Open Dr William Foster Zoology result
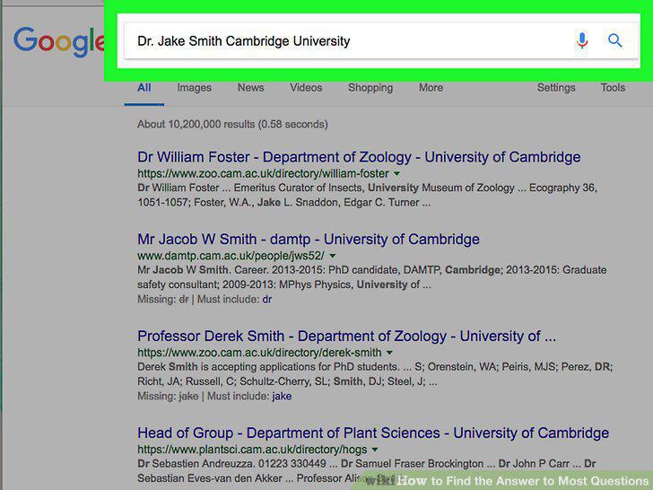Viewport: 653px width, 490px height. (x=359, y=157)
